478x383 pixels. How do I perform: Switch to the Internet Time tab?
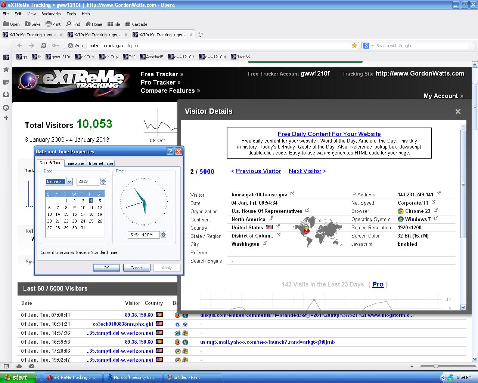101,163
